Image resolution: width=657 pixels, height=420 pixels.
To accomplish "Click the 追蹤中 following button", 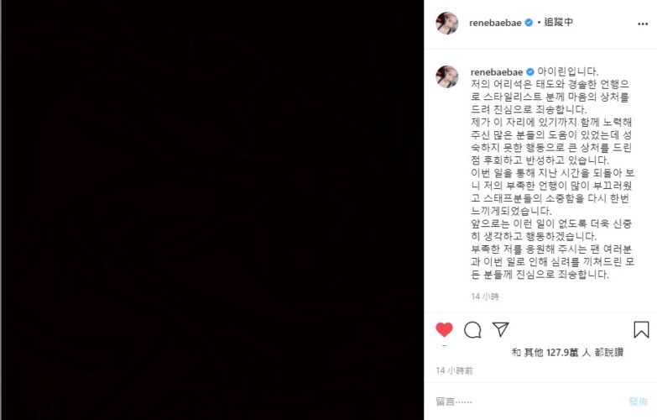I will [x=558, y=22].
